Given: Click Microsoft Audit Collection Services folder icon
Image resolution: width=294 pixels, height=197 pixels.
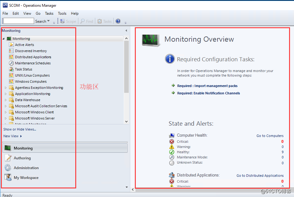Looking at the screenshot, I should [11, 106].
